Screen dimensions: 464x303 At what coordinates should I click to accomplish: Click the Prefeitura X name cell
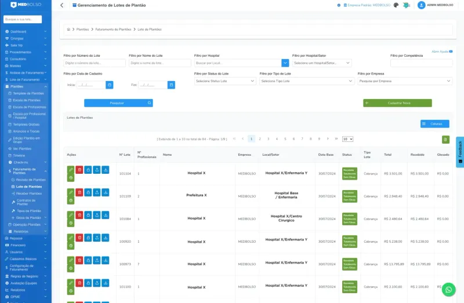[x=197, y=195]
